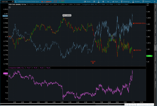The width and height of the screenshot is (157, 106).
Task: Open the camera snapshot icon in toolbar
Action: (x=94, y=2)
